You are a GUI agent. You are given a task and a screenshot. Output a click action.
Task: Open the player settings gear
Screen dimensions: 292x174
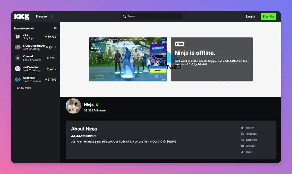tap(157, 77)
